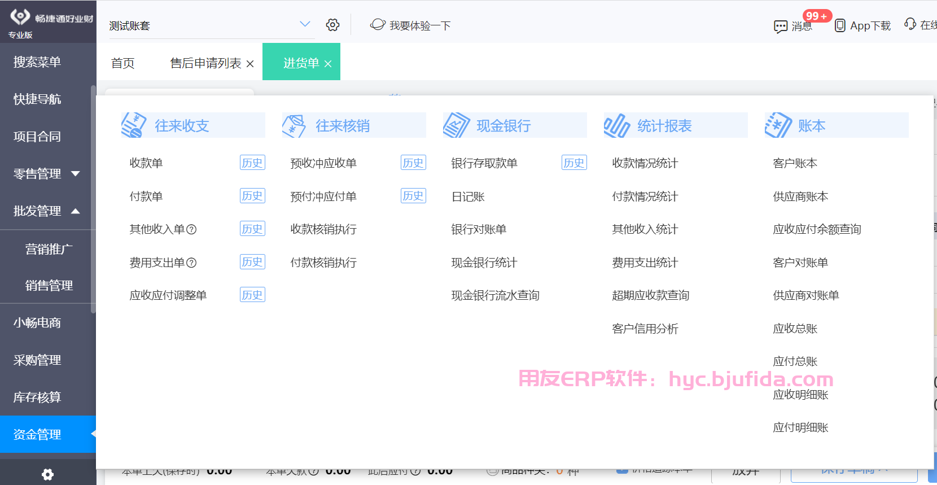
Task: Open 快捷导航 in the sidebar
Action: [x=37, y=99]
